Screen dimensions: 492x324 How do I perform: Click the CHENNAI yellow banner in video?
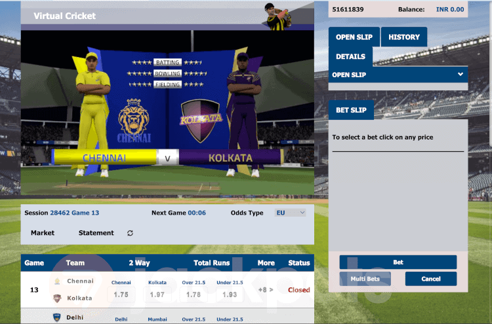[x=104, y=158]
